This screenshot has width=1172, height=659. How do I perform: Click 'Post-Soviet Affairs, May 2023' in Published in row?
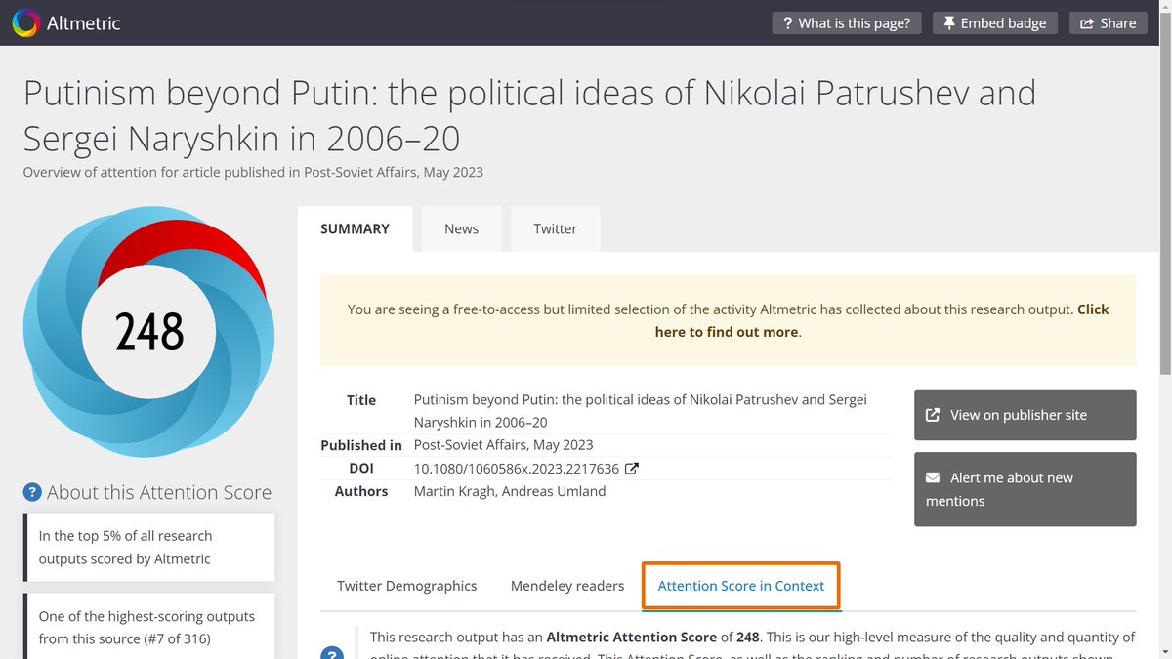tap(503, 445)
